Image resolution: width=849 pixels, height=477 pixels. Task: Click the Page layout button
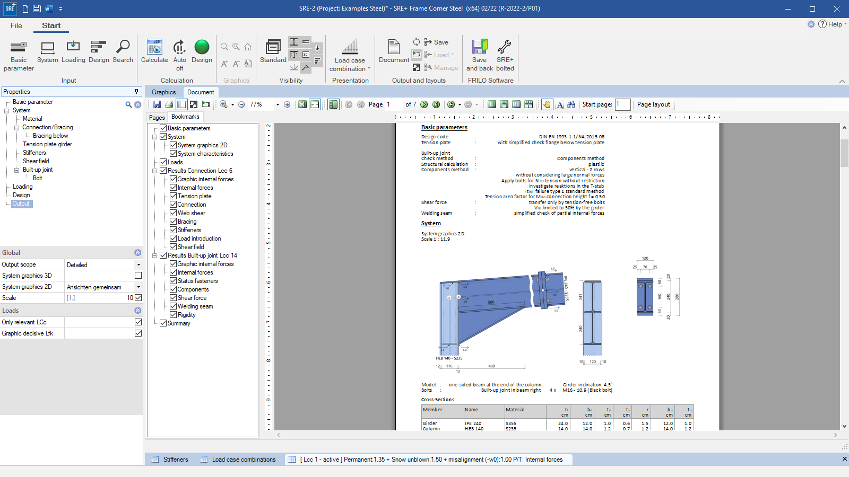[x=653, y=104]
